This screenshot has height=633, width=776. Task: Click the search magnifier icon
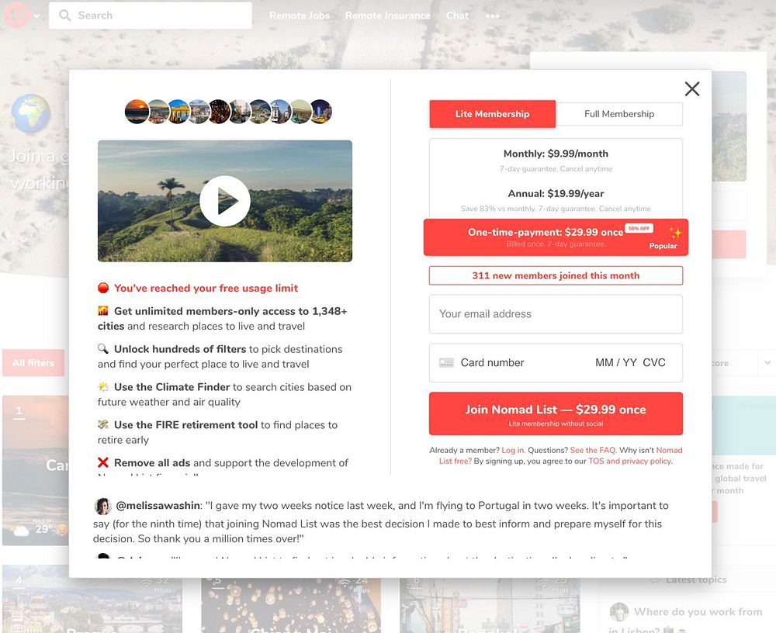pos(65,16)
